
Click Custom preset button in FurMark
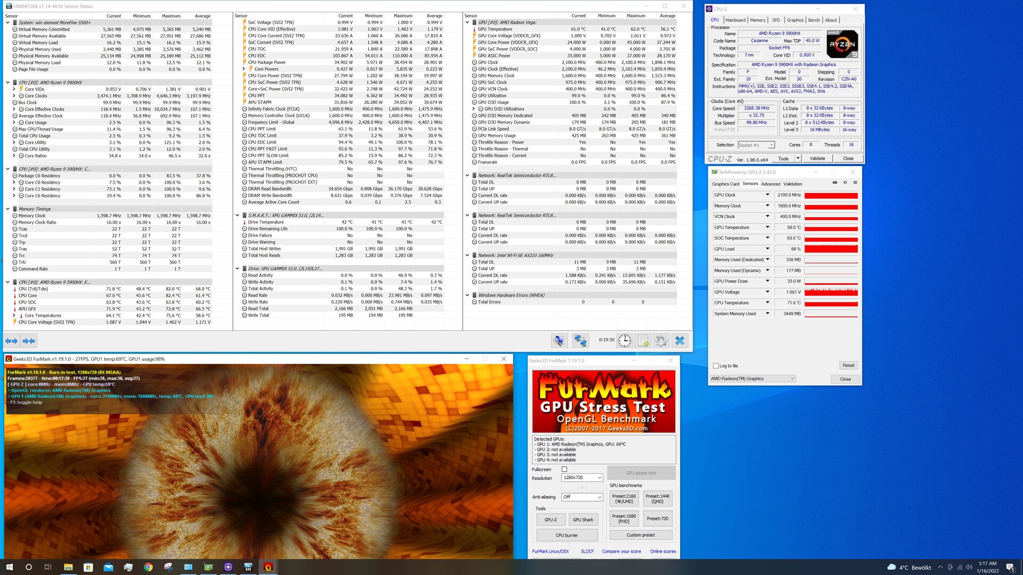point(640,535)
